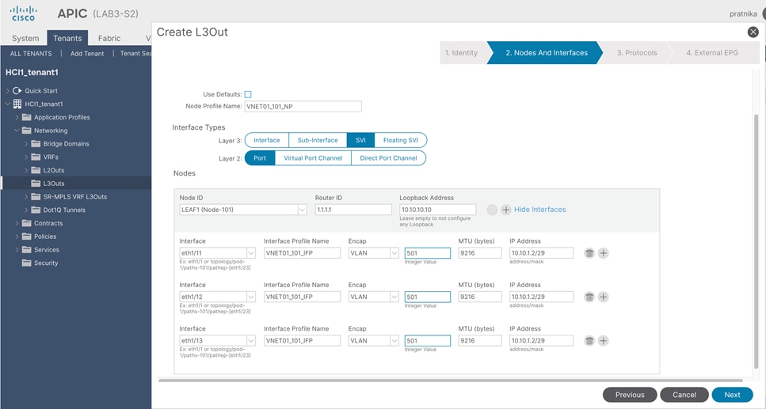
Task: Click the Previous button
Action: [630, 395]
